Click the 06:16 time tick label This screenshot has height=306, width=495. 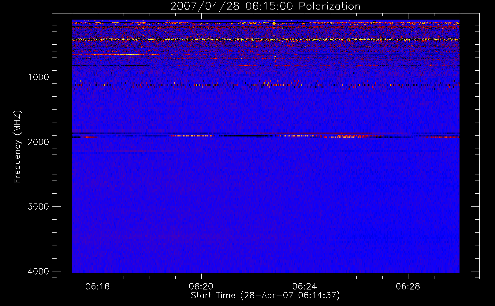click(98, 287)
